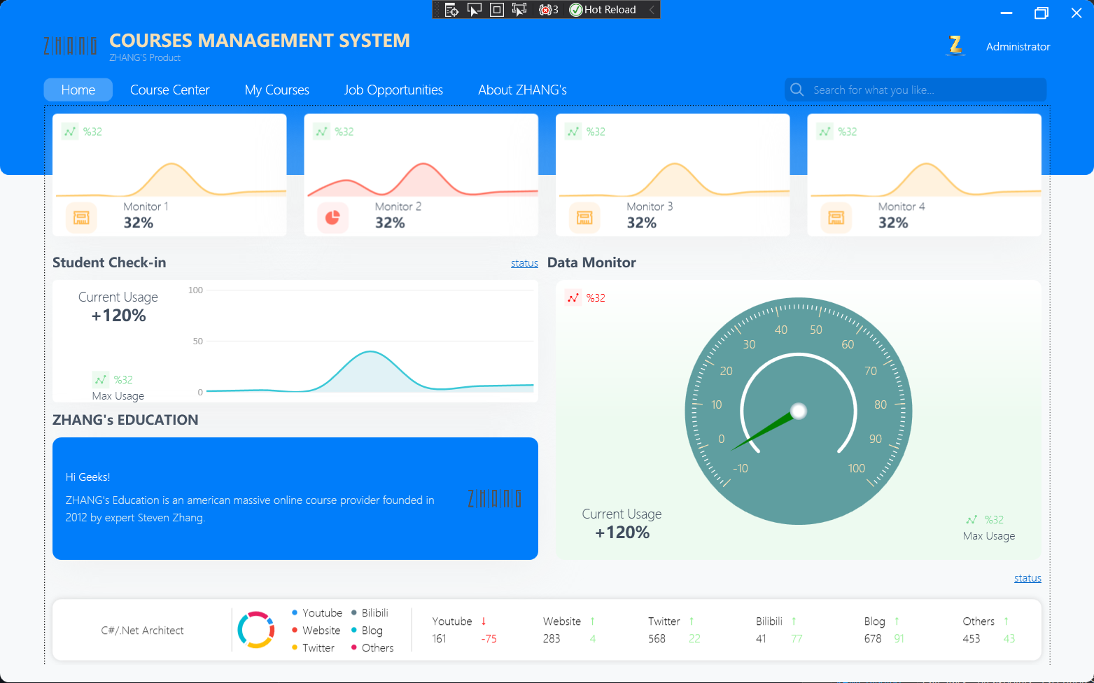Click the Others value 453

972,639
